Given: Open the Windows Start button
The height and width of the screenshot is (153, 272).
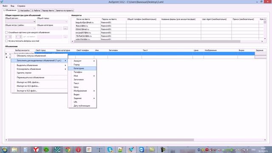Looking at the screenshot, I should tap(5, 150).
